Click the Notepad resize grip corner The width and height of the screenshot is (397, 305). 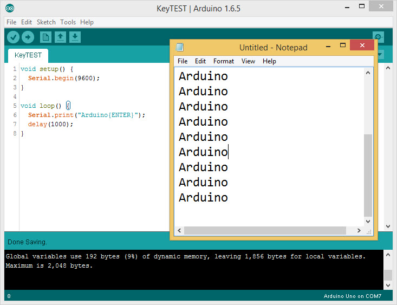point(369,231)
